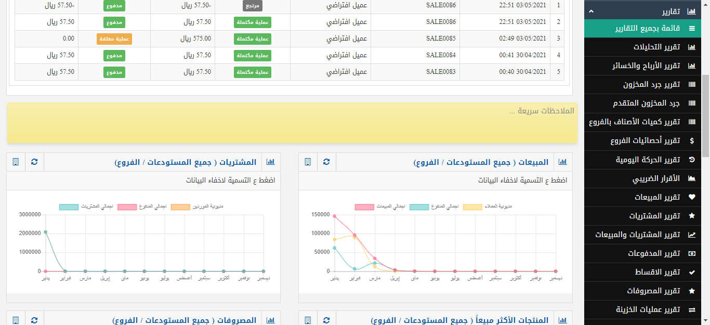This screenshot has width=710, height=325.
Task: Click the عملية معلقة status badge for SALE0085
Action: [x=114, y=39]
